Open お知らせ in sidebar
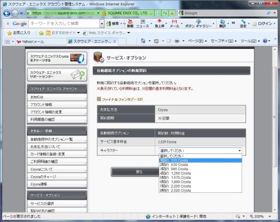The image size is (280, 222). point(57,97)
